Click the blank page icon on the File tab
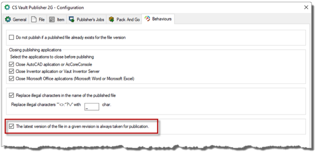The image size is (315, 154). click(x=33, y=20)
